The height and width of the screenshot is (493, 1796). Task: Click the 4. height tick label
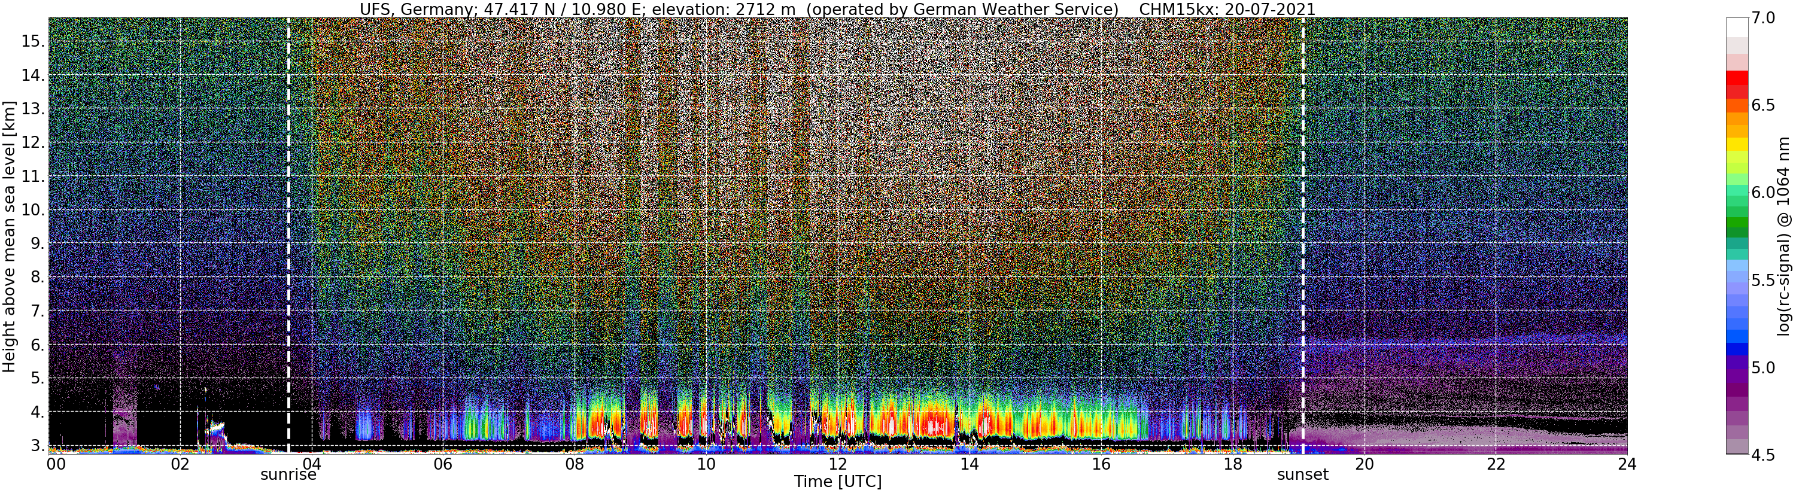click(x=37, y=412)
